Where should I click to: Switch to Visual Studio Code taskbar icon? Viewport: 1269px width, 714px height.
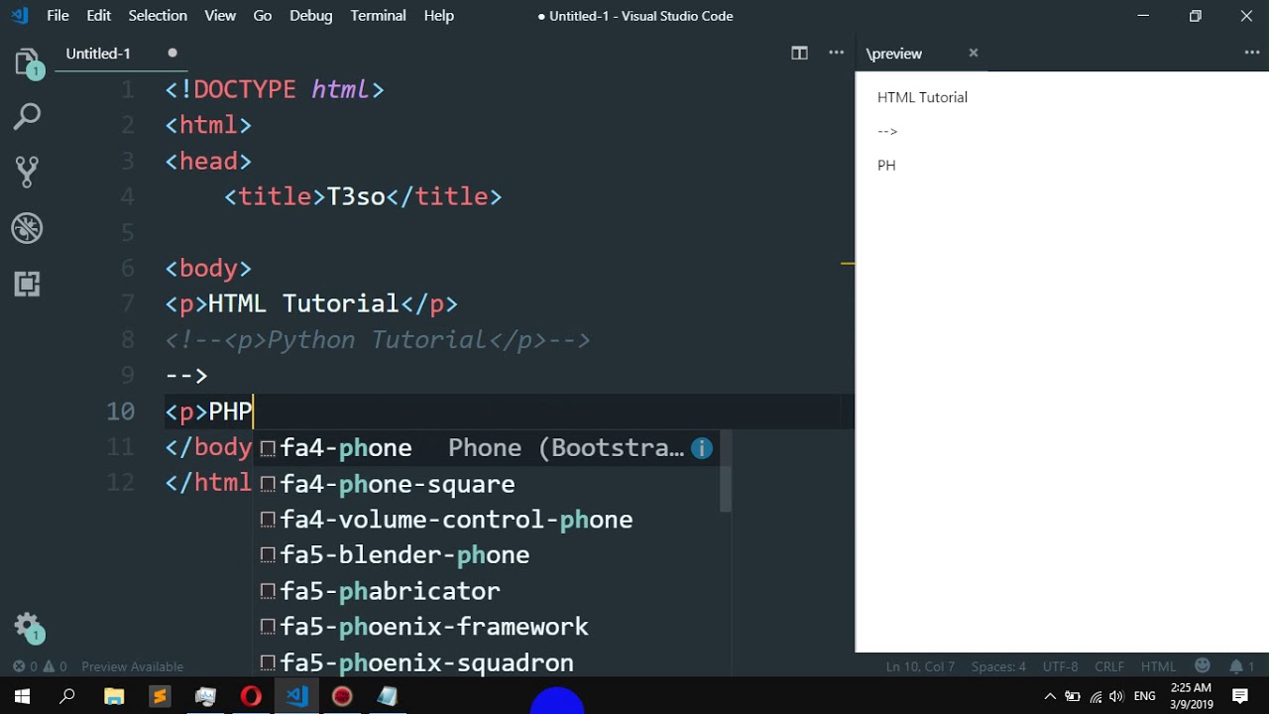click(x=296, y=696)
